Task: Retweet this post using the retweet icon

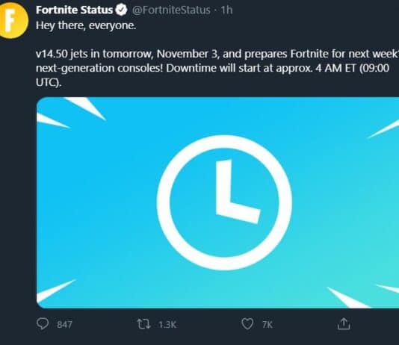Action: [x=144, y=324]
